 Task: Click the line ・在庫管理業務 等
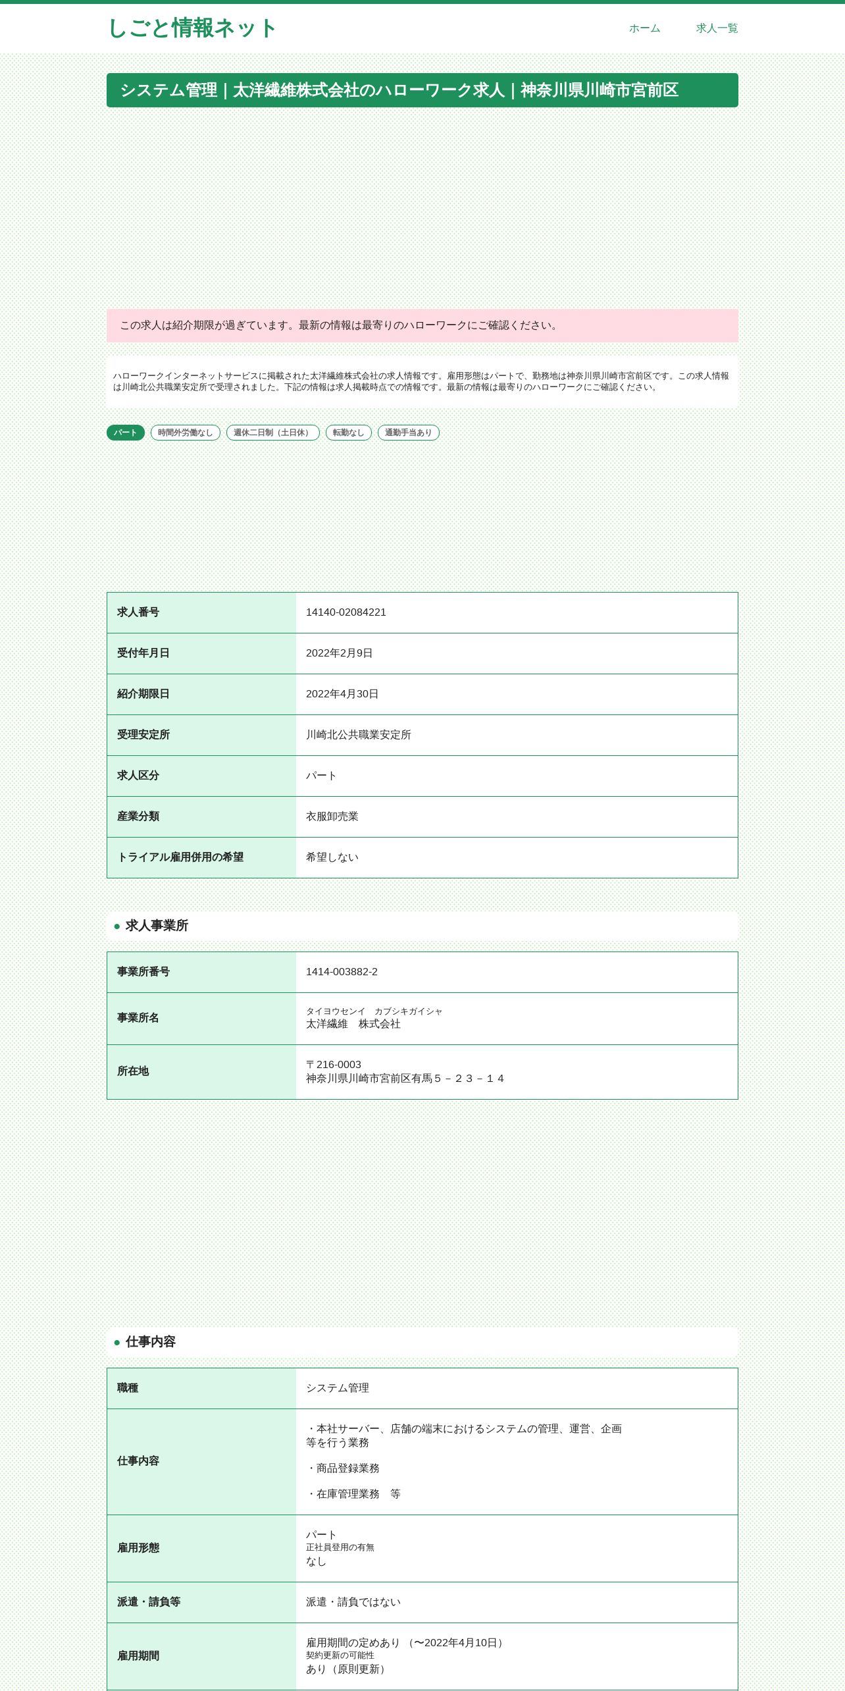[353, 1494]
